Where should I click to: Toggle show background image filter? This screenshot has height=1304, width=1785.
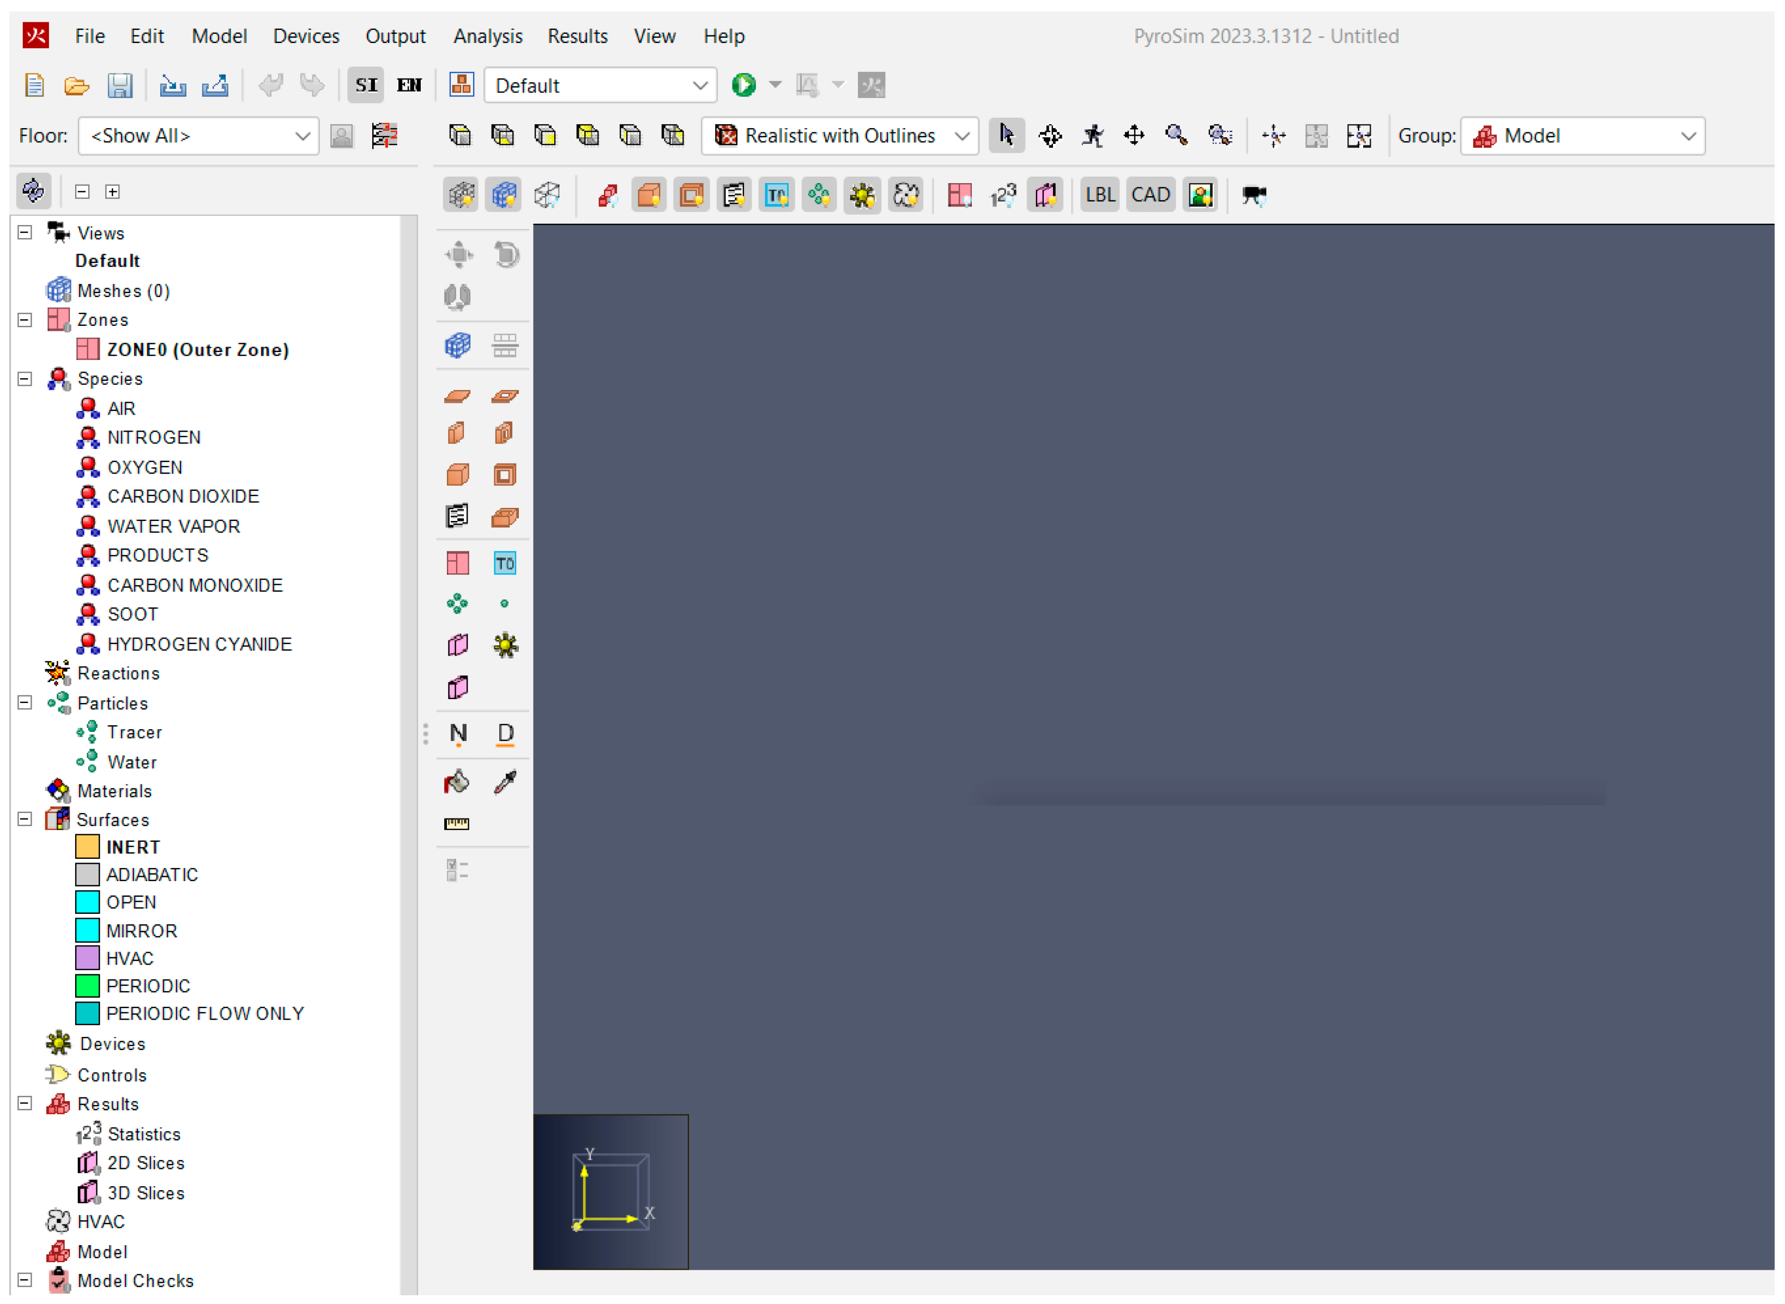1201,195
